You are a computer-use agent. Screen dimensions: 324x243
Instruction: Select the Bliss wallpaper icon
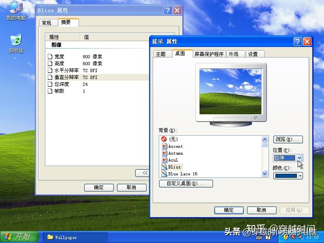(164, 167)
